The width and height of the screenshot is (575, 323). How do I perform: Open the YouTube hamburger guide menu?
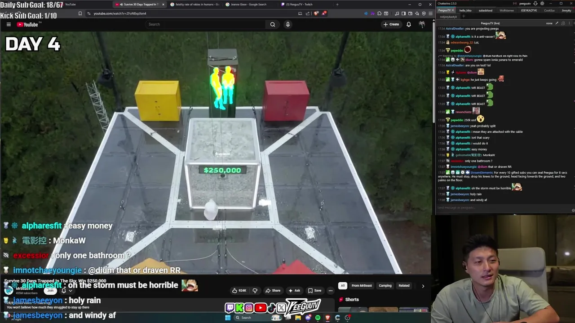tap(9, 24)
